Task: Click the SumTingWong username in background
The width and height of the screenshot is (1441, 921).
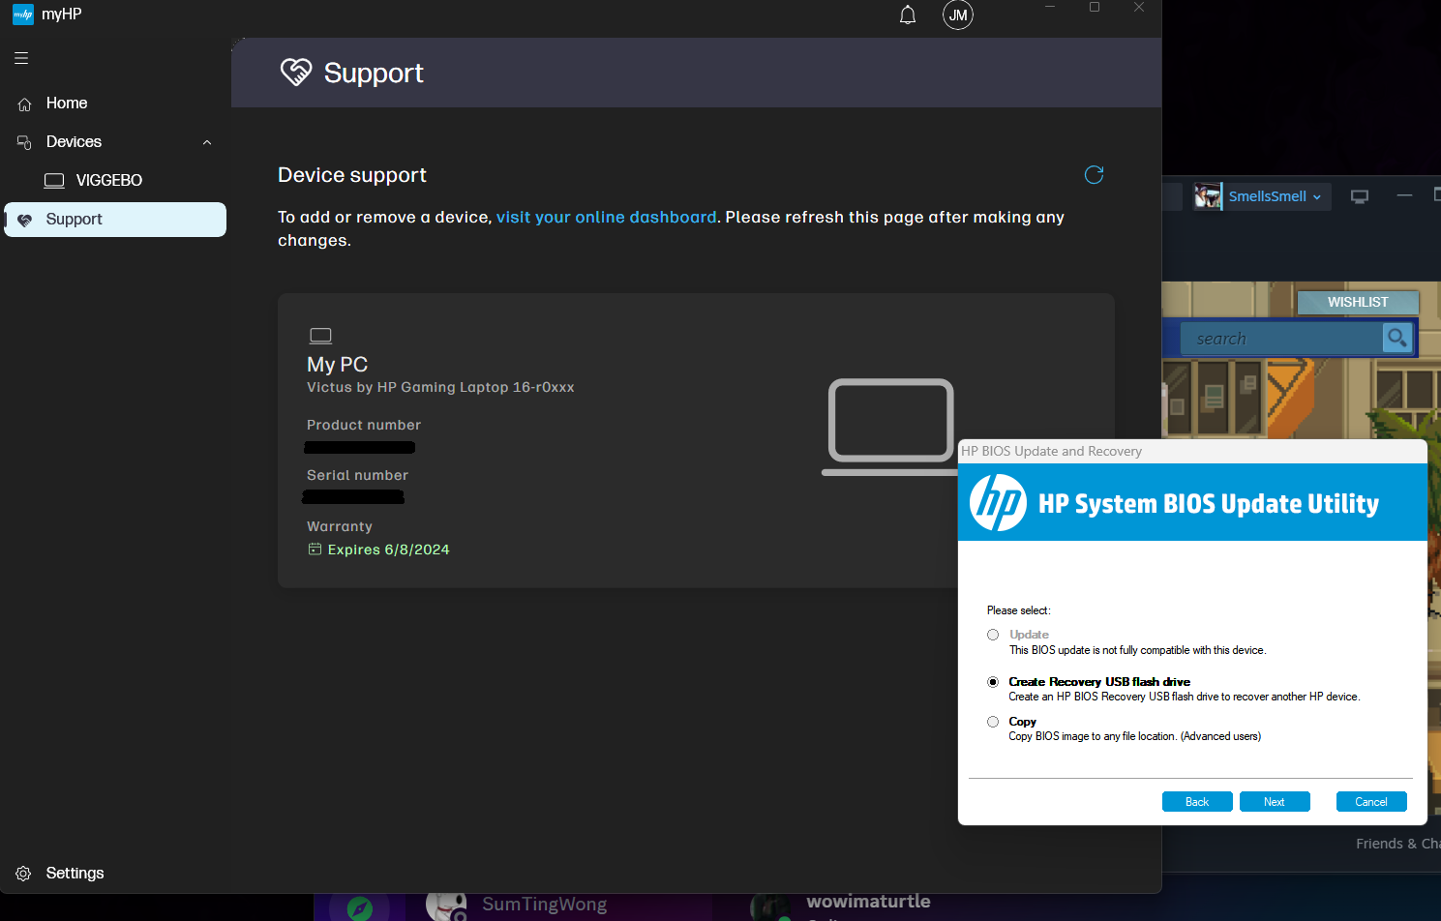Action: (x=545, y=904)
